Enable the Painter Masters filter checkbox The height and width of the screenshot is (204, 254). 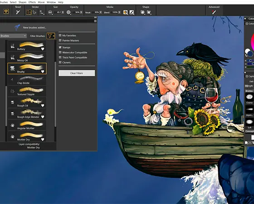point(60,40)
